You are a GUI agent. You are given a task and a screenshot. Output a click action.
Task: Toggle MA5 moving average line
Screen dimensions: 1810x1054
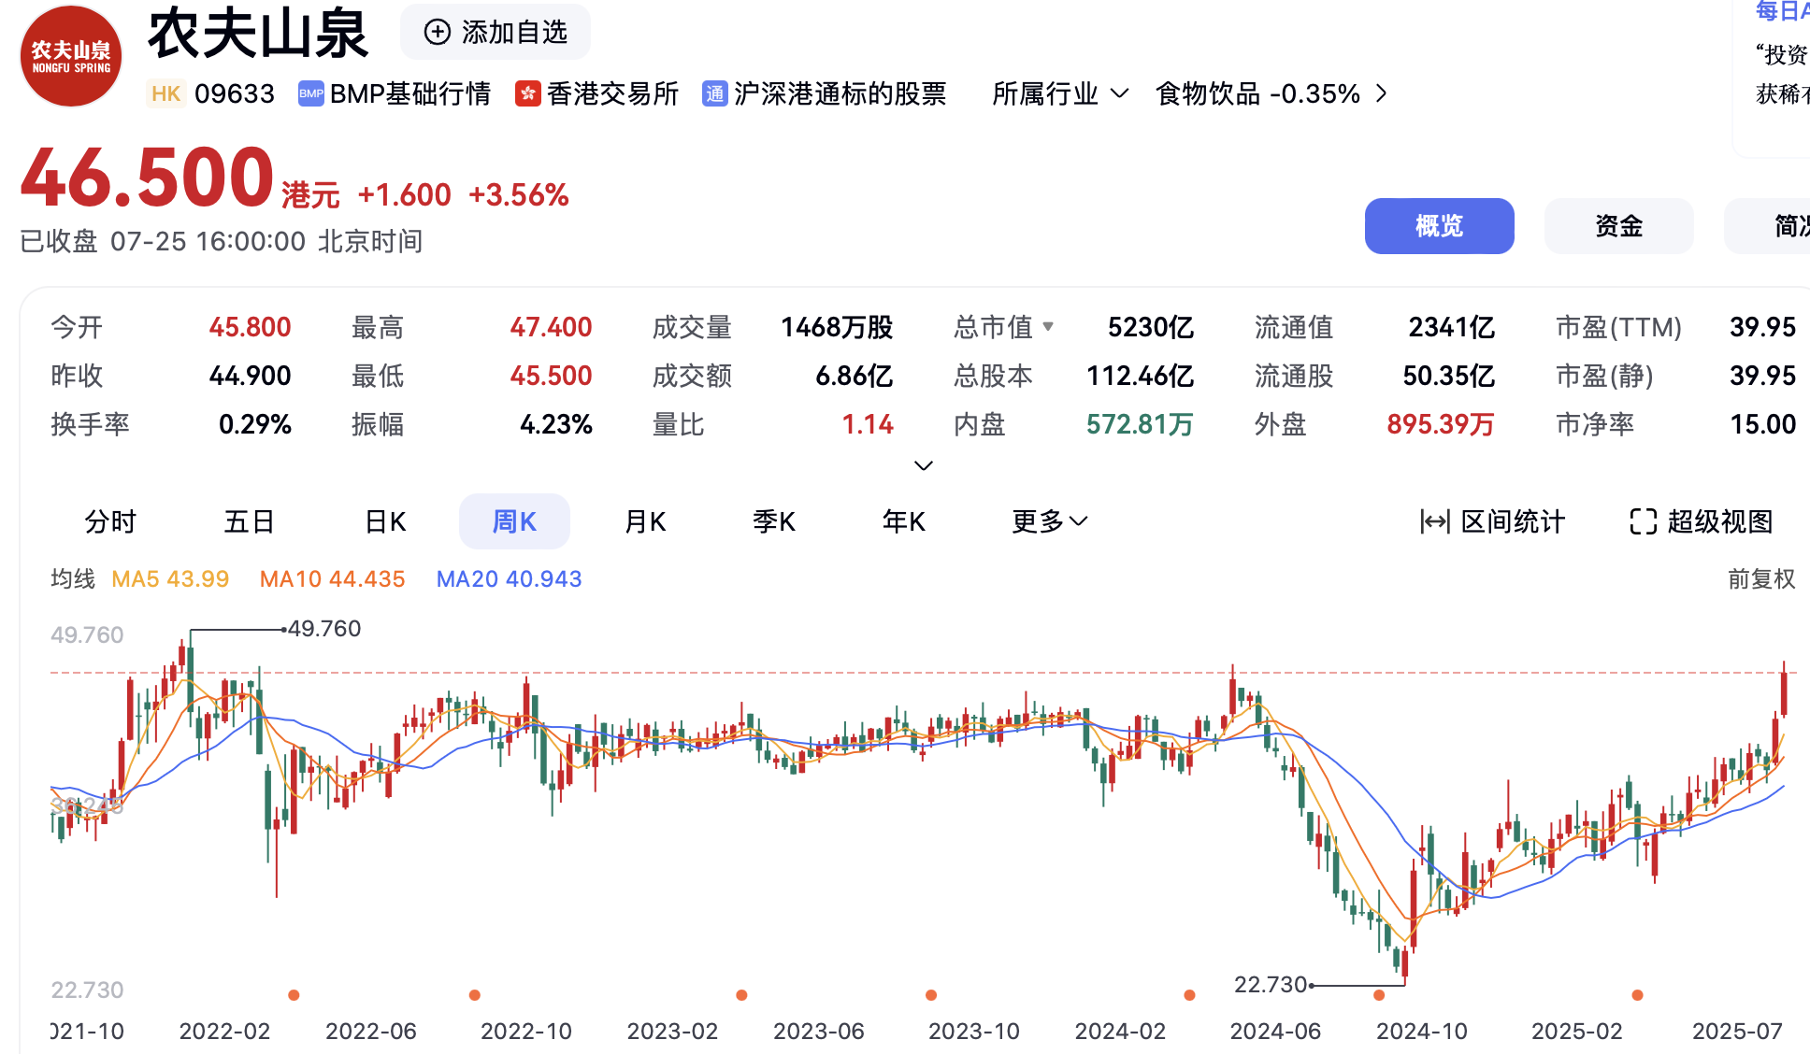point(169,579)
